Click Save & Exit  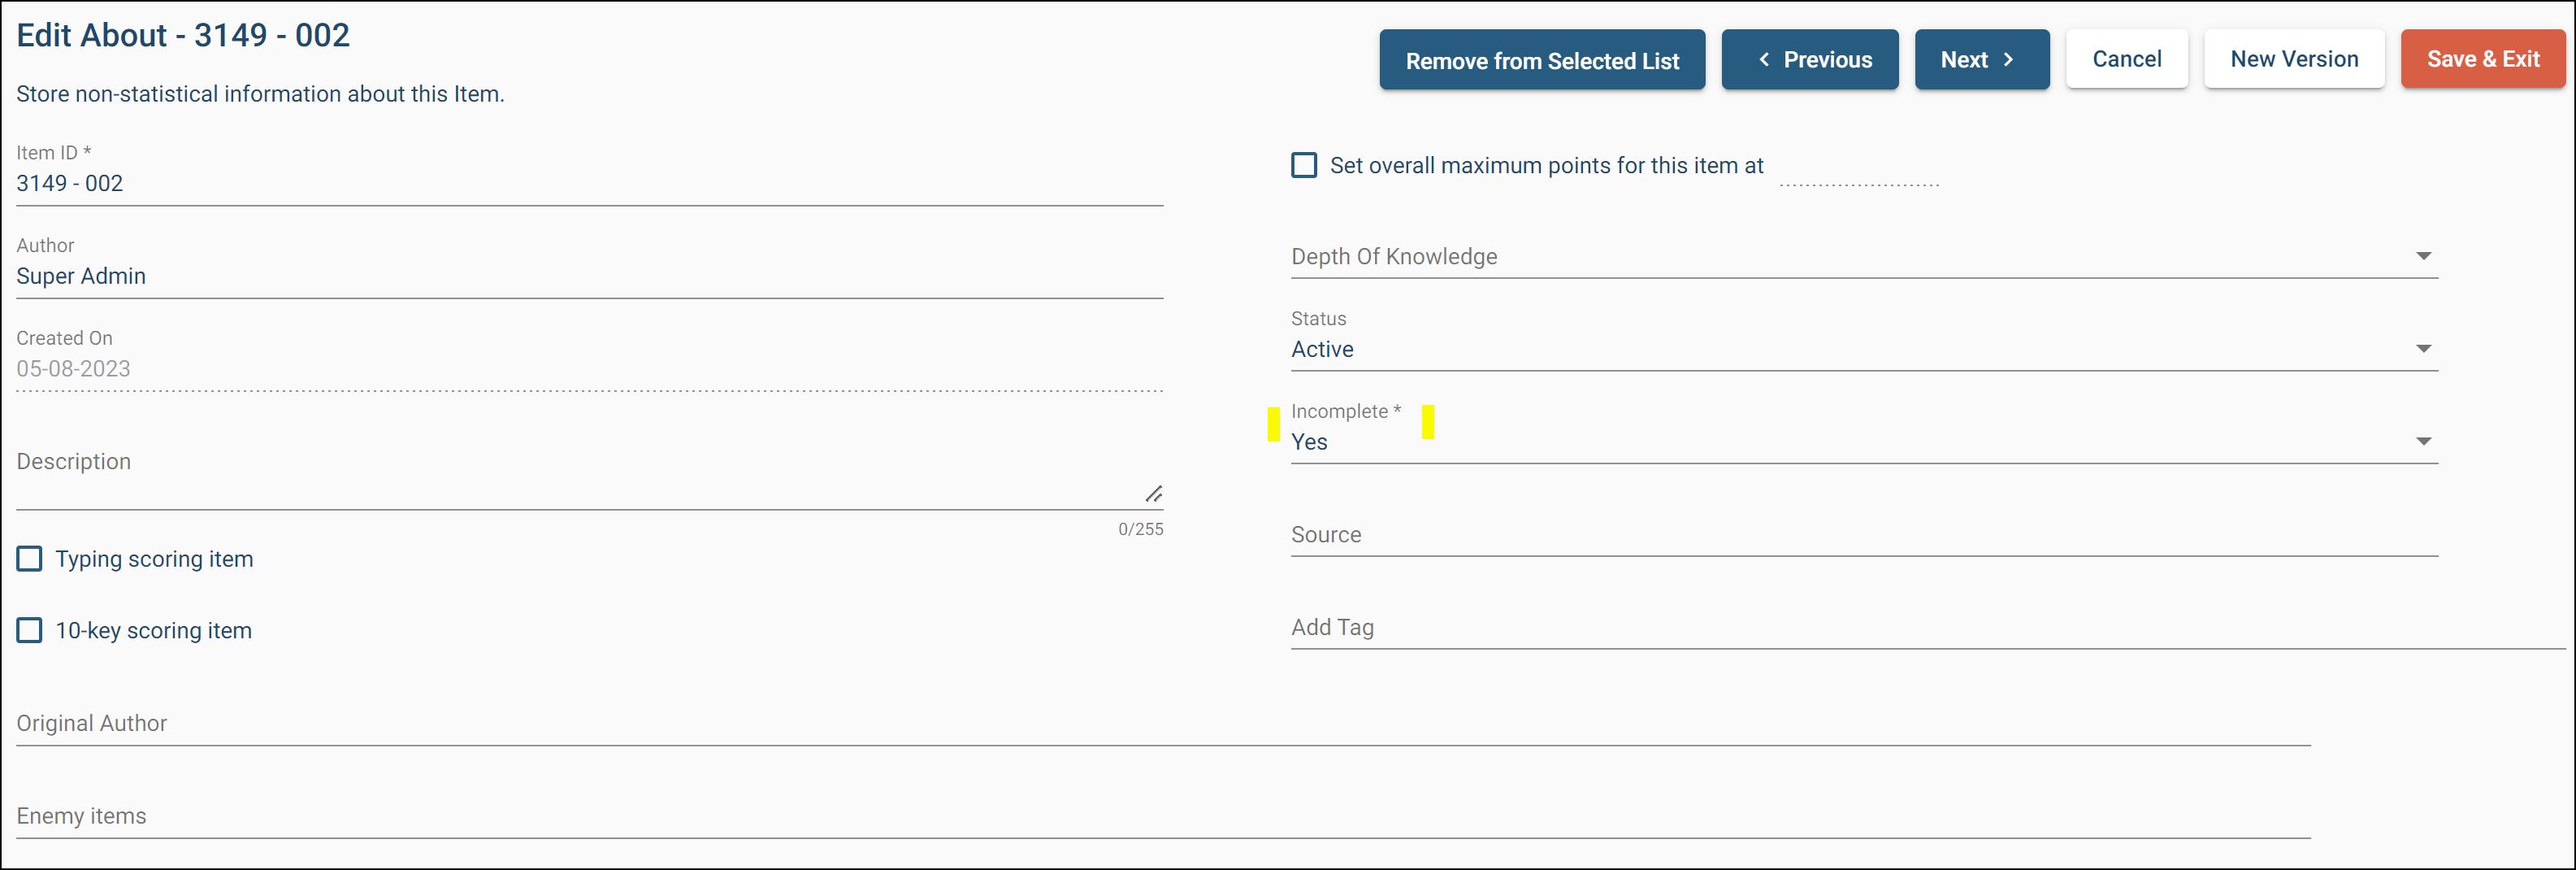(2483, 59)
